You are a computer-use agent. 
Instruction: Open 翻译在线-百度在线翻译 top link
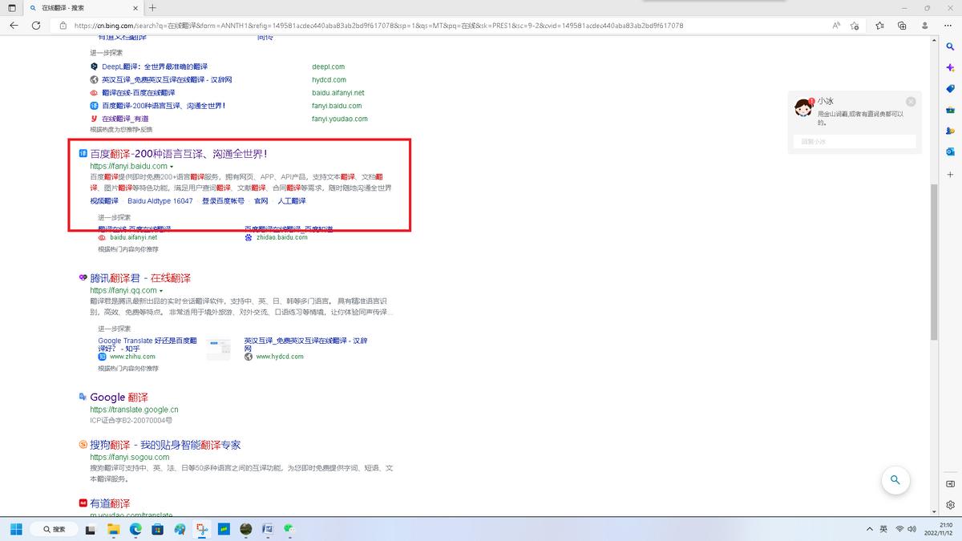coord(139,93)
